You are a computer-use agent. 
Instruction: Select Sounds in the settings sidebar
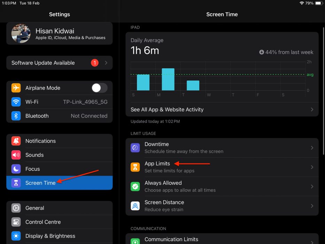click(60, 155)
